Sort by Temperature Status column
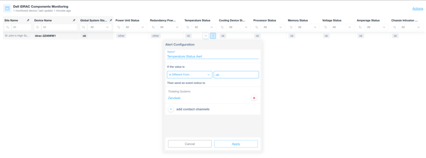The width and height of the screenshot is (426, 158). coord(188,27)
